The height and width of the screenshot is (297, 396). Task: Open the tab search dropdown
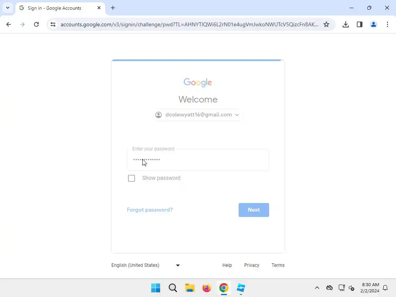click(8, 8)
